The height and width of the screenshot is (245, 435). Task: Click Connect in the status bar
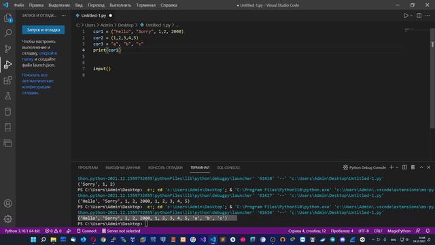pos(86,231)
